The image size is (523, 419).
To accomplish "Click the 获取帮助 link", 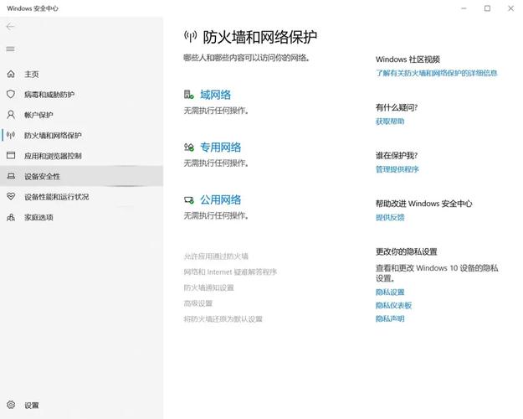I will coord(390,122).
